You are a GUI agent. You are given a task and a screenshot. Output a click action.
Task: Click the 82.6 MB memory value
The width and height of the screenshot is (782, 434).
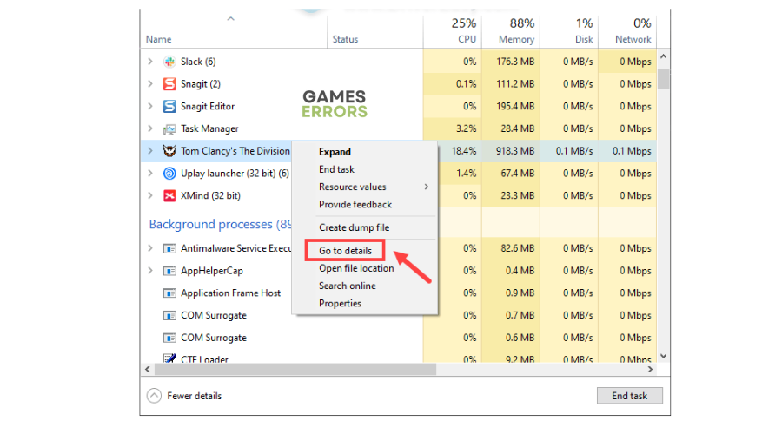pos(517,248)
